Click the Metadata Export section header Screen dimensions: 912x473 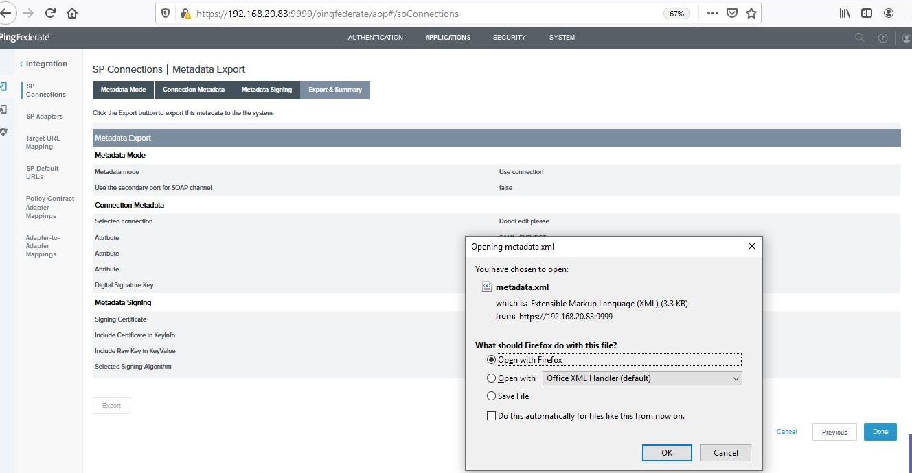click(x=497, y=138)
